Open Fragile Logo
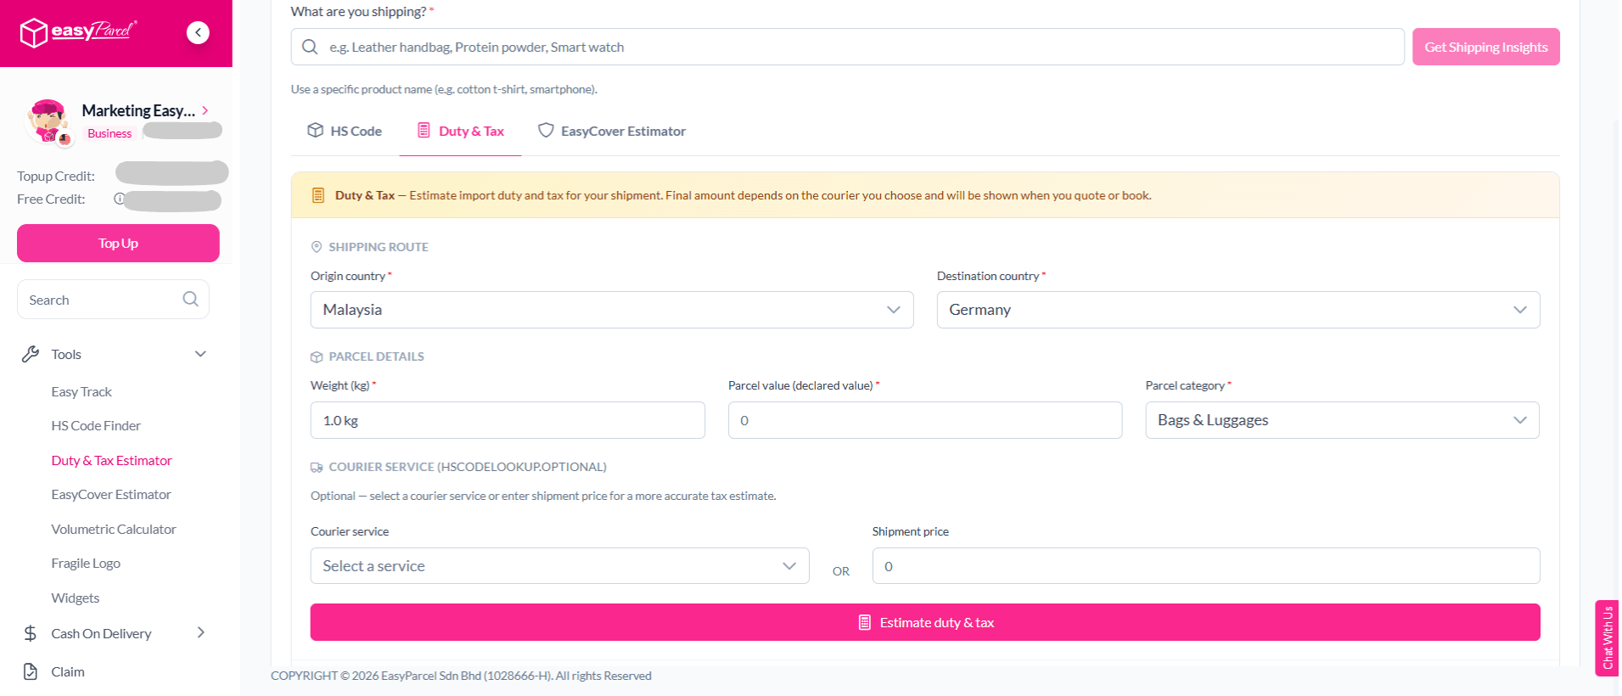The image size is (1622, 696). coord(86,563)
